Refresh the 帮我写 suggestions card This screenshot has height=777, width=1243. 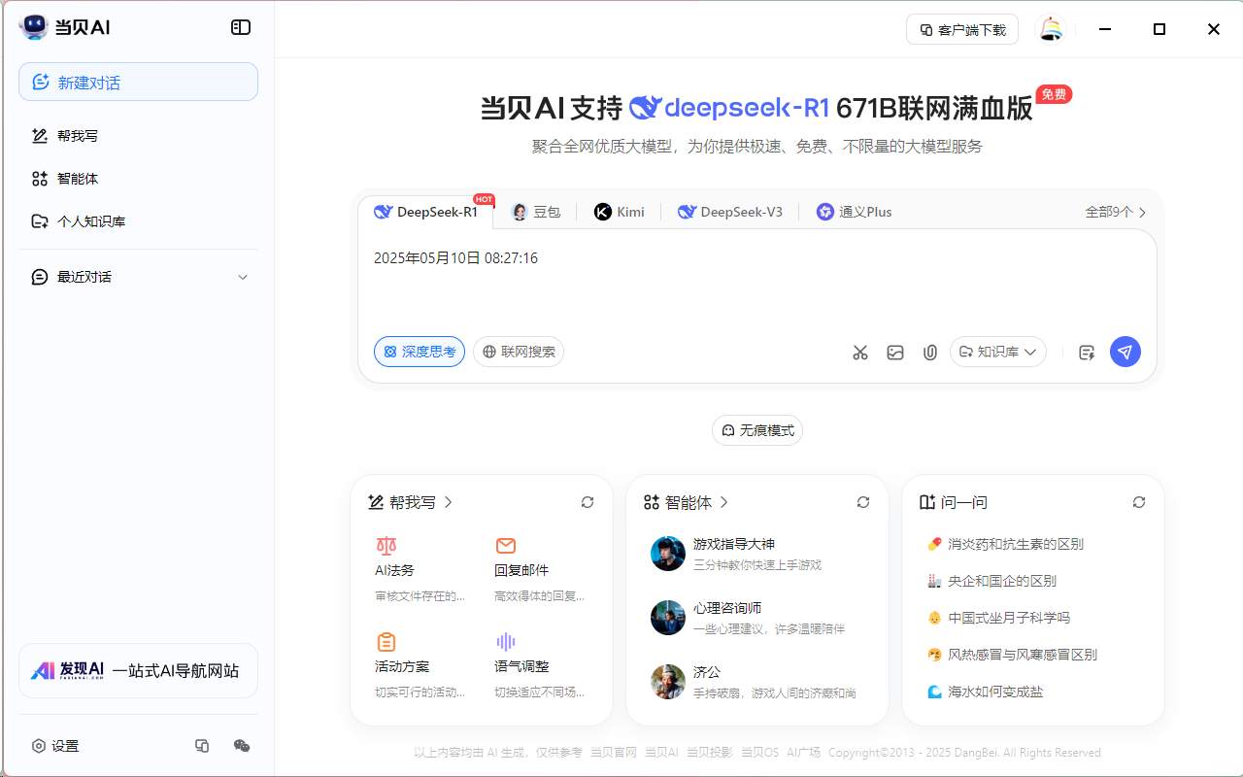coord(588,502)
